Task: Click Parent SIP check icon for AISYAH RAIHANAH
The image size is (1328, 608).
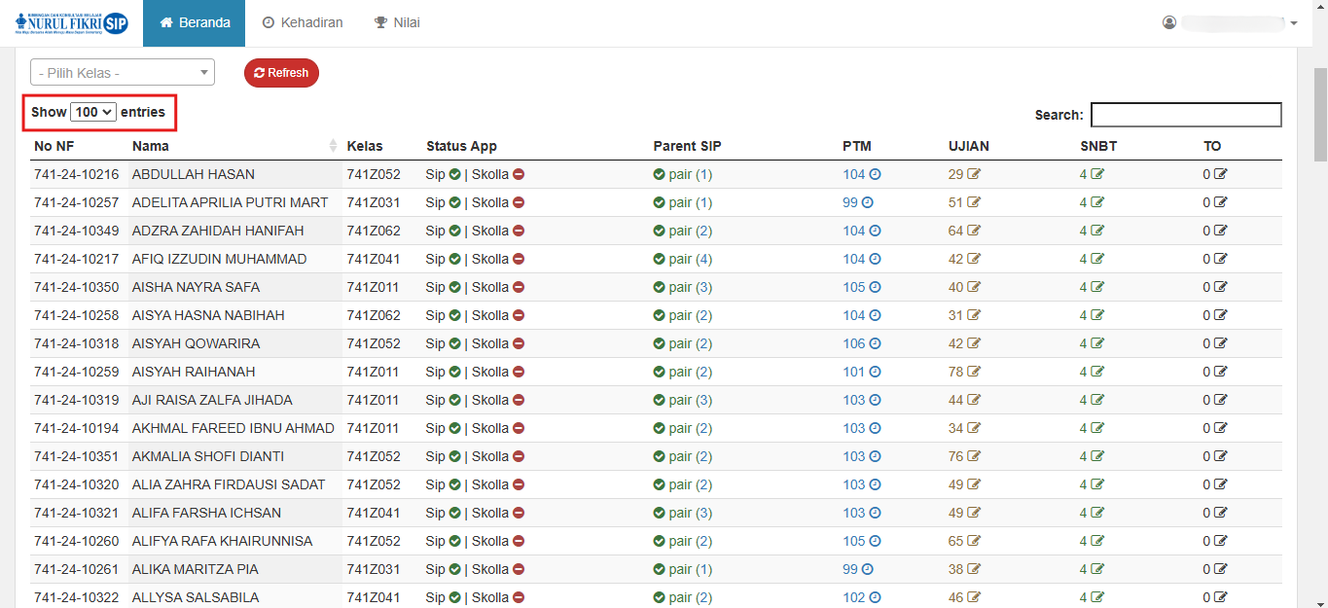Action: pyautogui.click(x=660, y=373)
